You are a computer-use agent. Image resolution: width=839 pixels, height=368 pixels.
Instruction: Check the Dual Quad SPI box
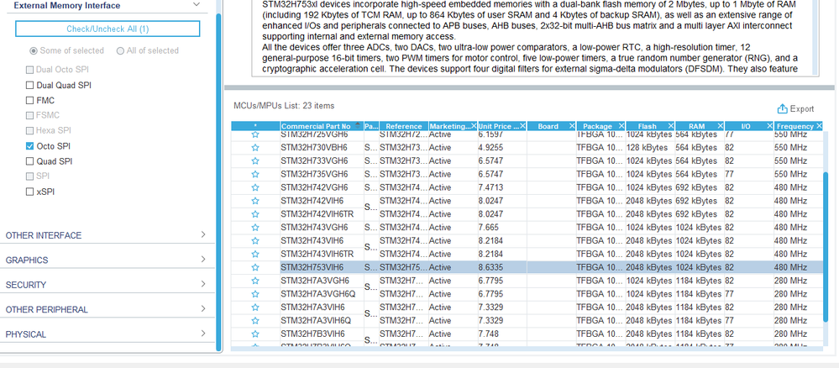(30, 85)
